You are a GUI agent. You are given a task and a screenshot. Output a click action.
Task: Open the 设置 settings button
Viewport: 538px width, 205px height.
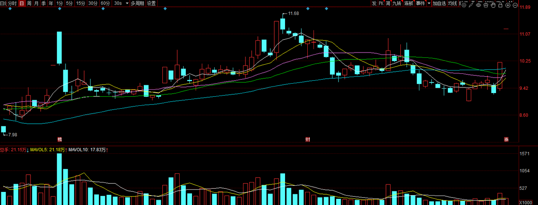click(151, 3)
